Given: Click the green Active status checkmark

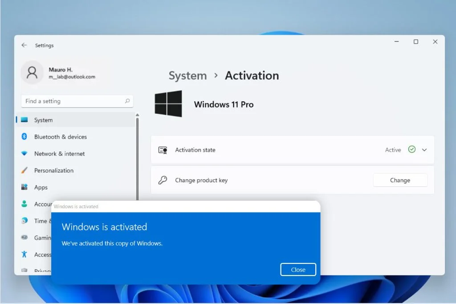Looking at the screenshot, I should tap(412, 150).
